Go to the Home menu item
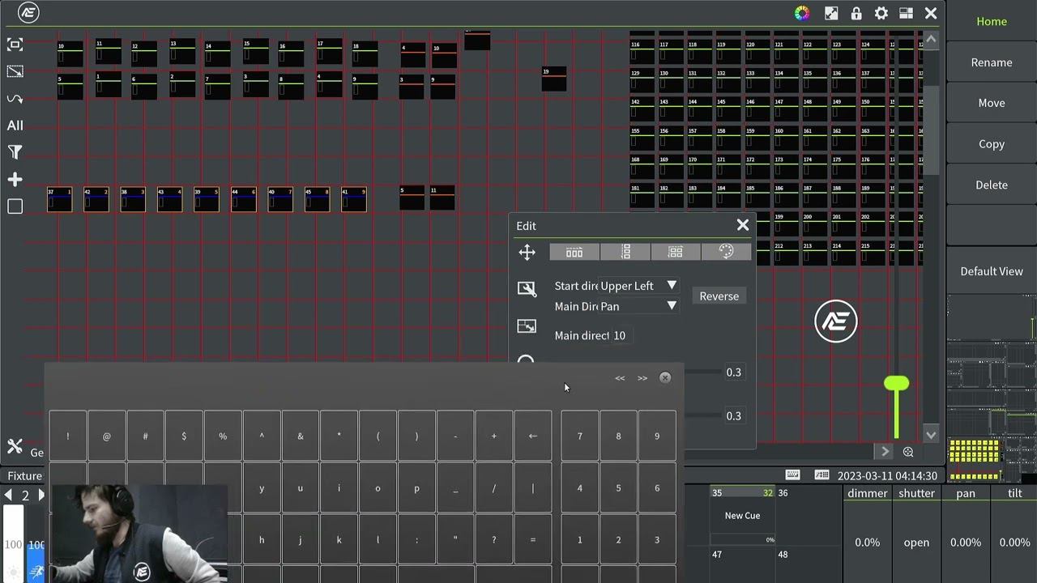Image resolution: width=1037 pixels, height=583 pixels. coord(991,21)
